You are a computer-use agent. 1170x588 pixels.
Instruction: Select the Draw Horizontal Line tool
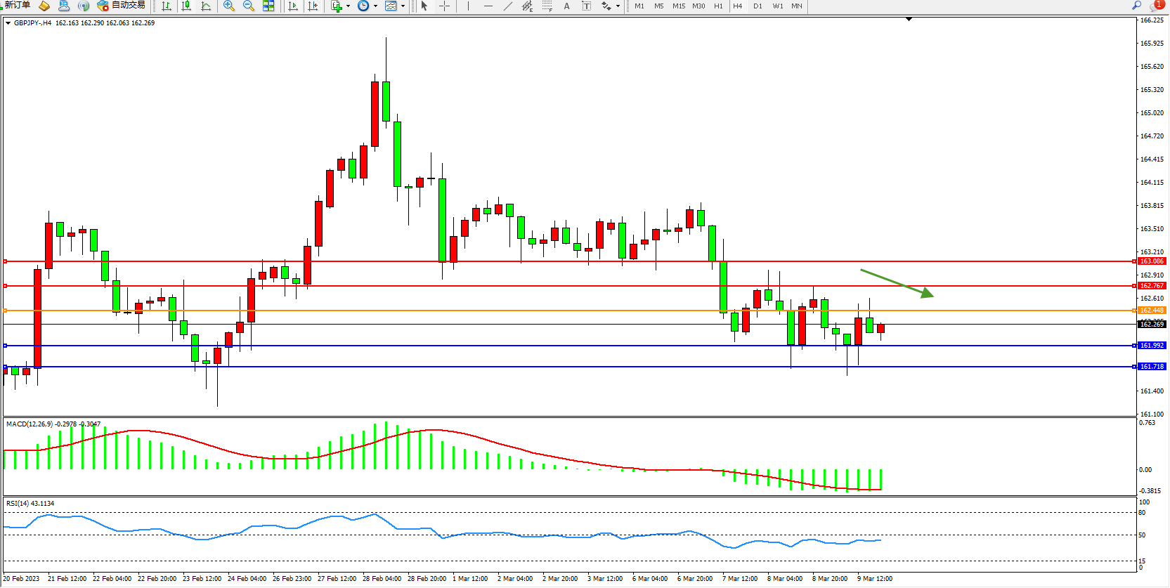point(488,6)
